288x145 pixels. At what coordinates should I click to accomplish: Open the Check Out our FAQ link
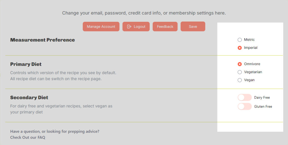click(28, 137)
